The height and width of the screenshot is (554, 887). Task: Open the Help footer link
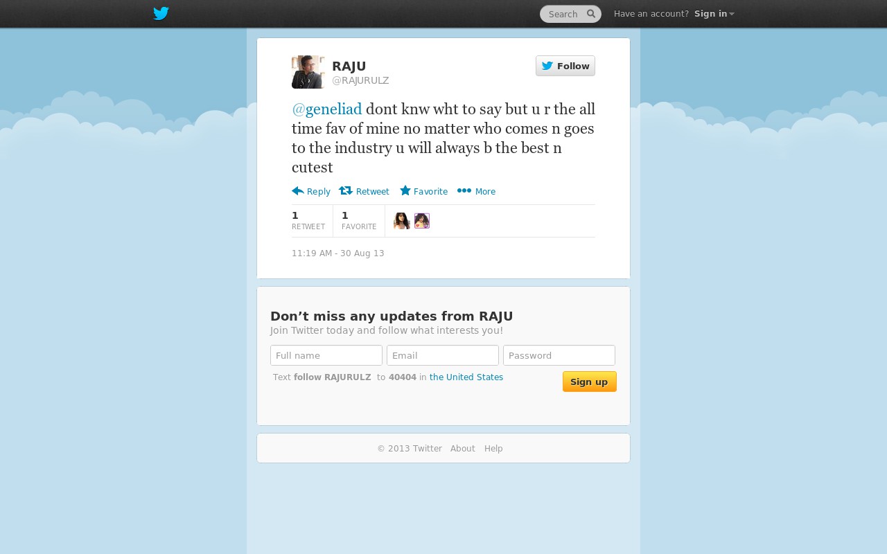(x=493, y=449)
